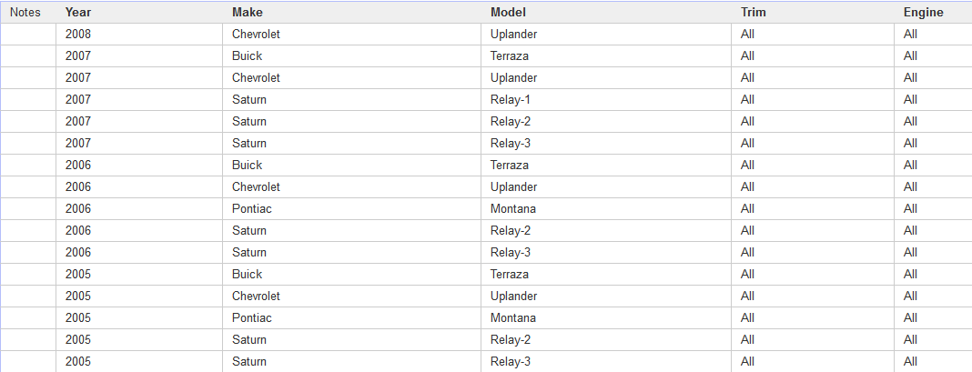
Task: Select the 2007 Saturn Relay-3 make cell
Action: point(351,143)
